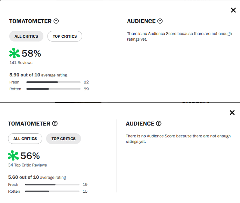Click Tomatometer help icon in upper panel
Image resolution: width=240 pixels, height=203 pixels.
point(56,21)
